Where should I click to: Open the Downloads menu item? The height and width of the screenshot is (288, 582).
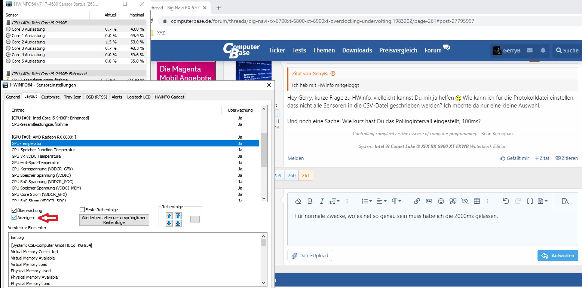click(357, 50)
